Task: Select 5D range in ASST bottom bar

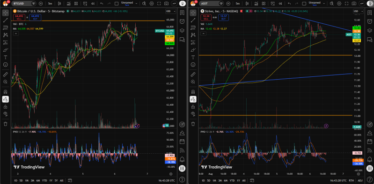Action: point(209,180)
